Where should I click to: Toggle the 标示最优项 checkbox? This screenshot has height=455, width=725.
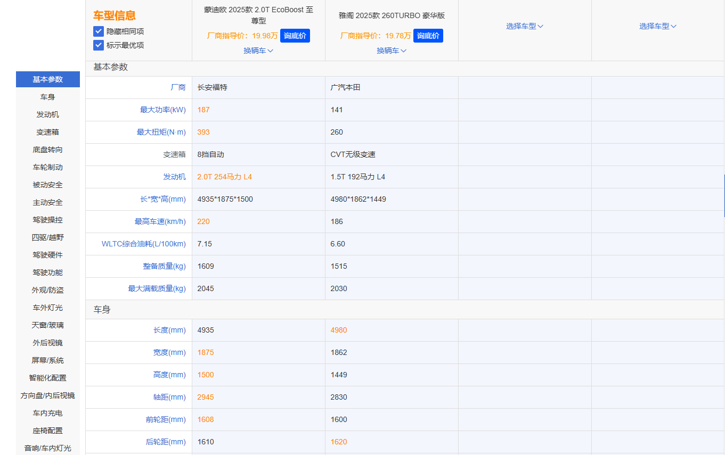[99, 45]
